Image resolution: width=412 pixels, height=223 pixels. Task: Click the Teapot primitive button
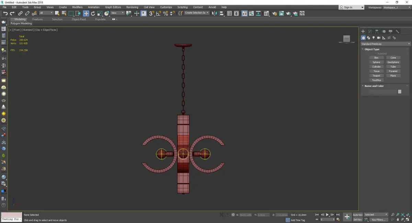pyautogui.click(x=377, y=75)
